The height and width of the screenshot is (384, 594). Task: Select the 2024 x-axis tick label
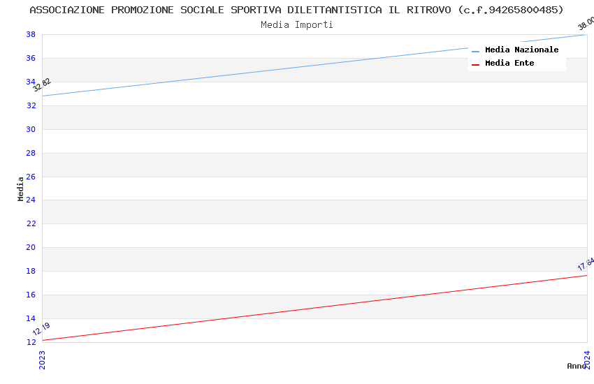587,360
